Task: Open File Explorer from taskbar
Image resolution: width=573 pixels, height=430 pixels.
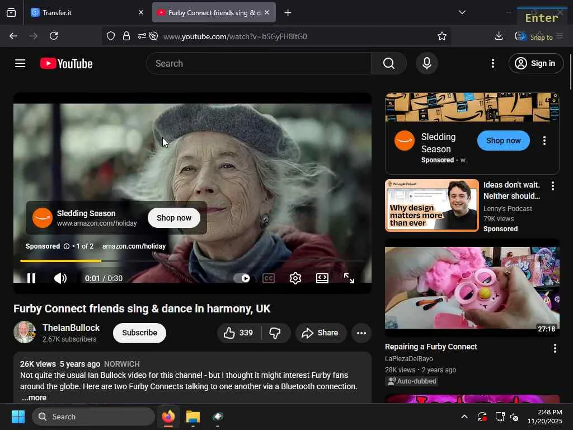Action: pos(192,417)
